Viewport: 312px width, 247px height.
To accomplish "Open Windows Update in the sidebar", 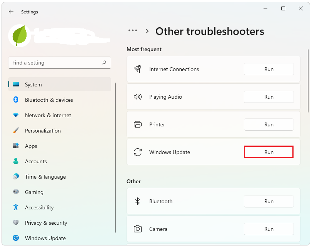I will [60, 238].
